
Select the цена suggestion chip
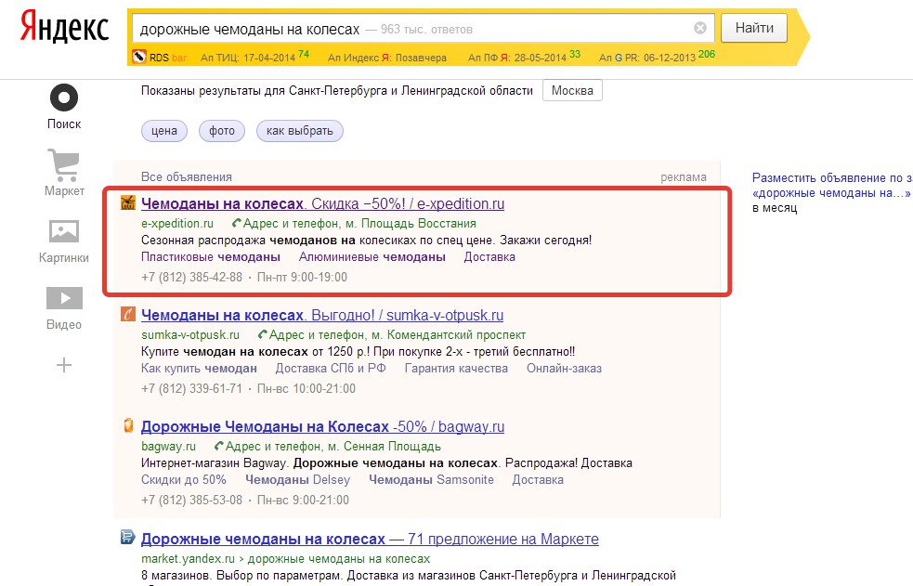[x=164, y=131]
